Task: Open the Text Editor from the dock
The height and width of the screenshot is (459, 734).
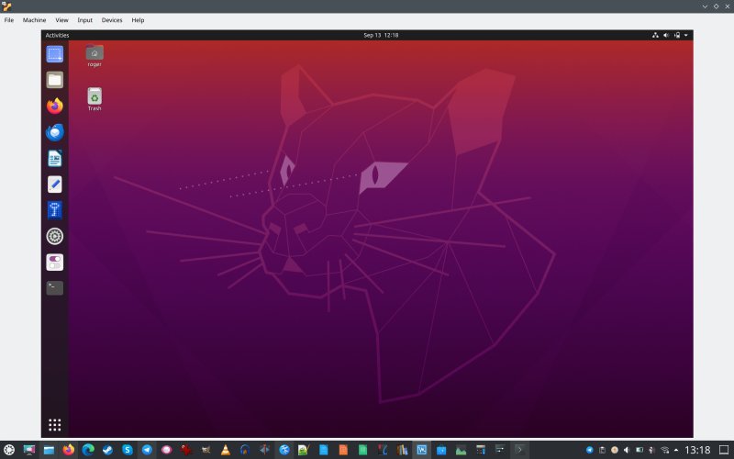Action: pyautogui.click(x=55, y=184)
